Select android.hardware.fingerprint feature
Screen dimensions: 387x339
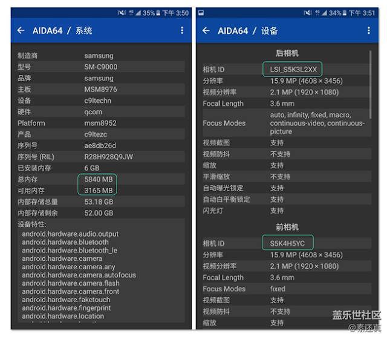[x=66, y=308]
